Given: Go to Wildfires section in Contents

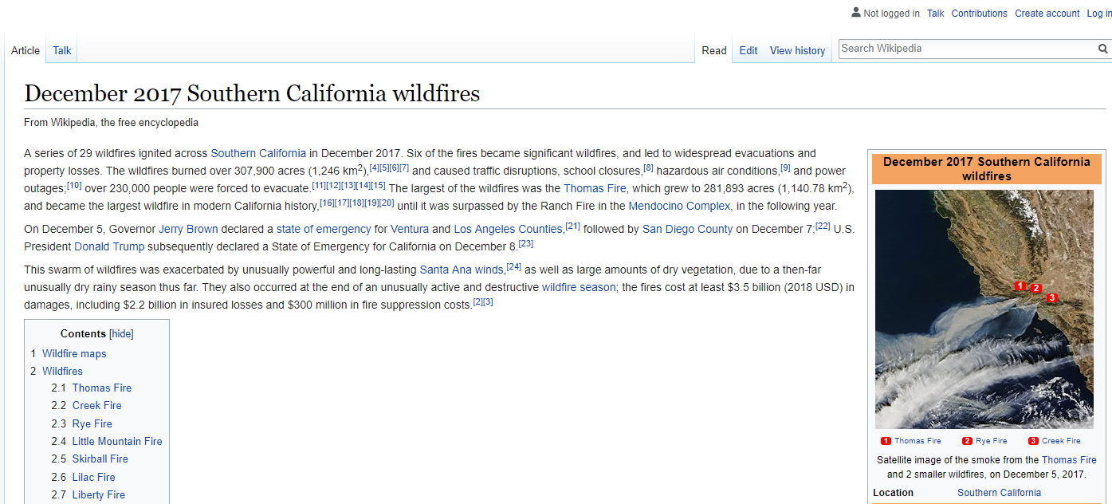Looking at the screenshot, I should pos(62,372).
